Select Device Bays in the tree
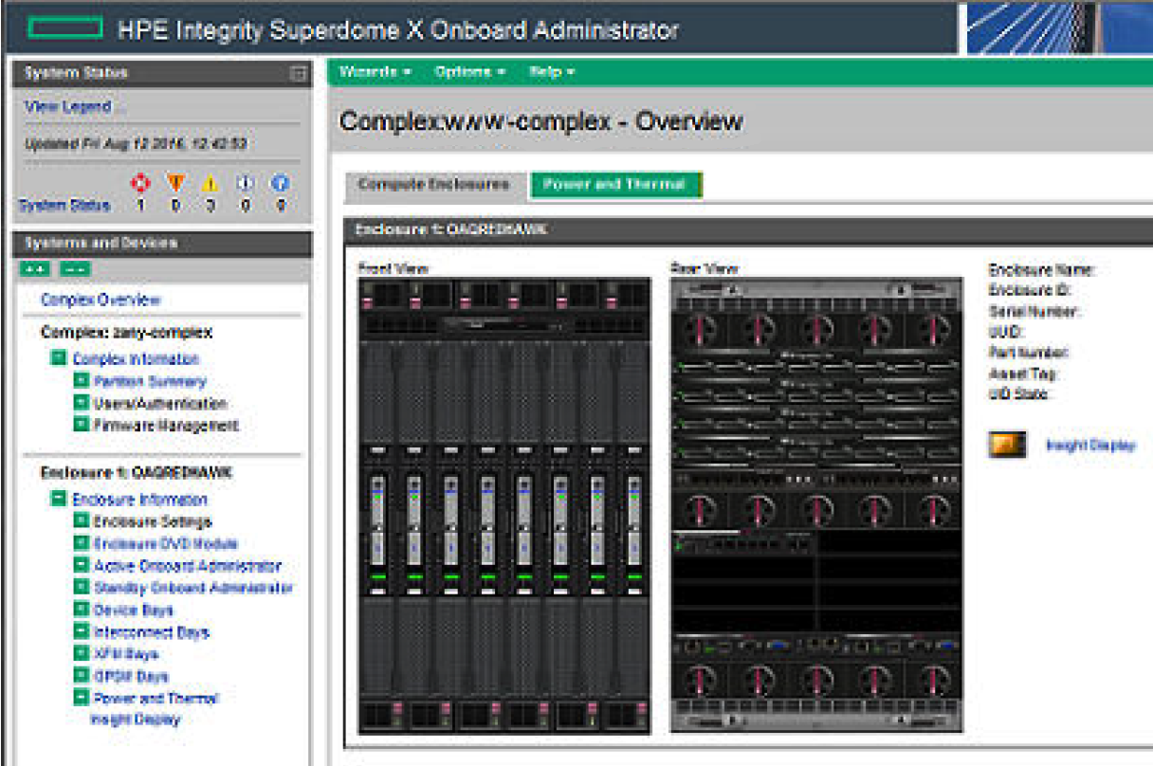The width and height of the screenshot is (1153, 766). point(134,611)
